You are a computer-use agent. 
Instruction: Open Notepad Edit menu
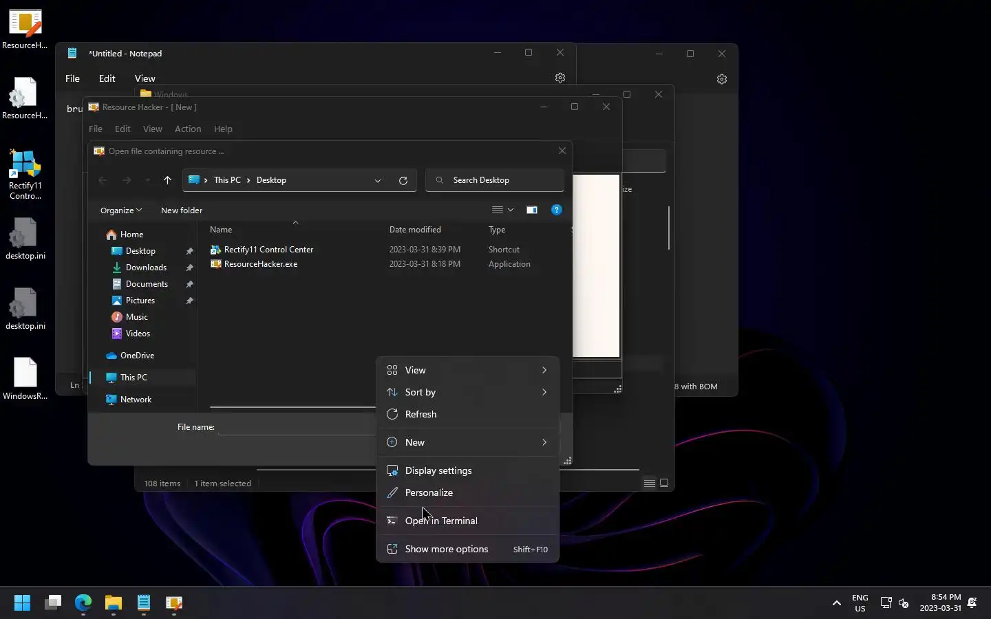pos(107,78)
